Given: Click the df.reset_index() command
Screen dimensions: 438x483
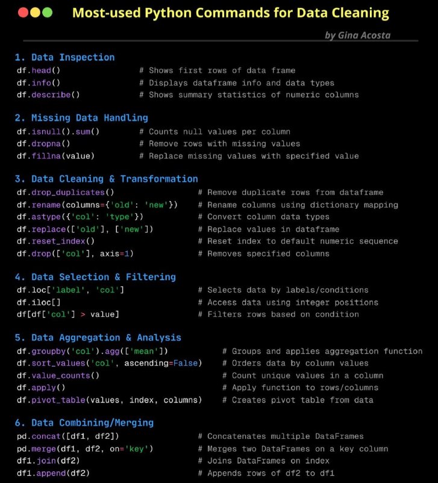Looking at the screenshot, I should [x=55, y=241].
